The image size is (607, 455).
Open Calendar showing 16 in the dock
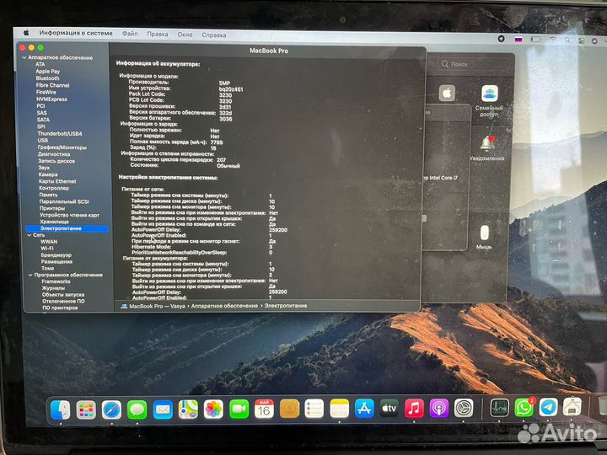click(x=265, y=409)
